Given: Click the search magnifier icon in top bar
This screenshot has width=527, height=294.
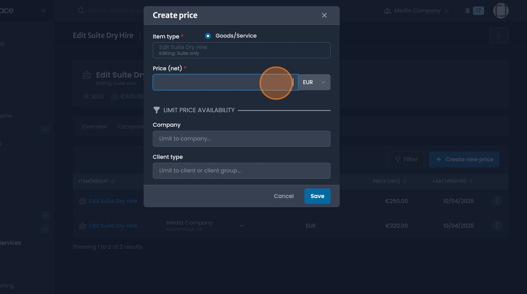Looking at the screenshot, I should 80,10.
